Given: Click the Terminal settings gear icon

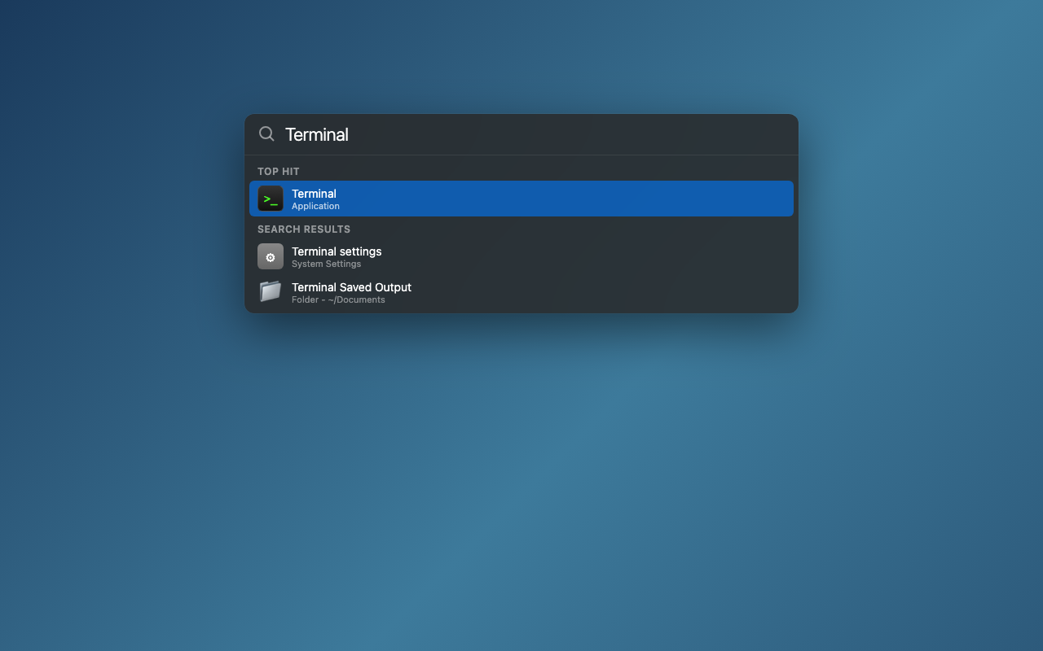Looking at the screenshot, I should click(x=271, y=256).
